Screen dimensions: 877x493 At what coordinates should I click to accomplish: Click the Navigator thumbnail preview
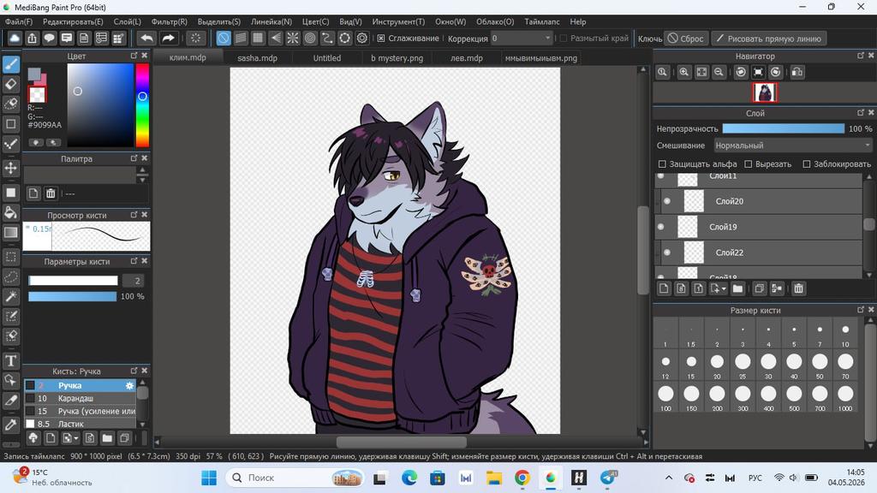pyautogui.click(x=765, y=92)
